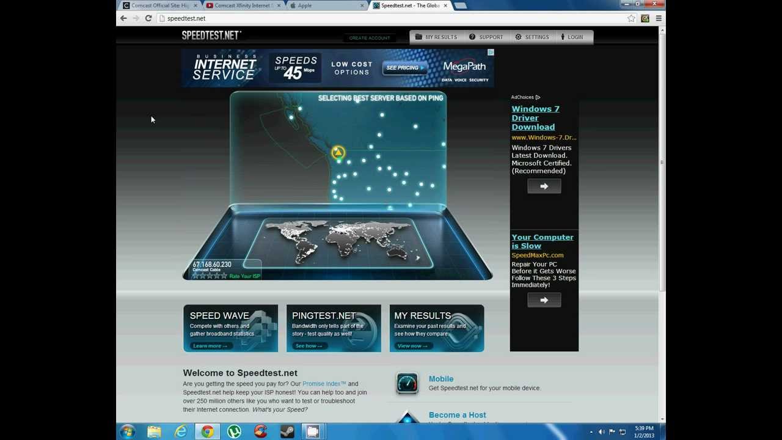Click the volume speaker icon in the system tray
This screenshot has width=782, height=440.
(602, 432)
